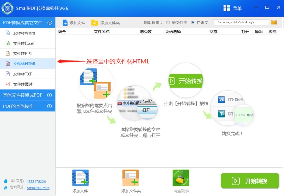Click the TXT file icon in sidebar
This screenshot has width=284, height=196.
[8, 74]
